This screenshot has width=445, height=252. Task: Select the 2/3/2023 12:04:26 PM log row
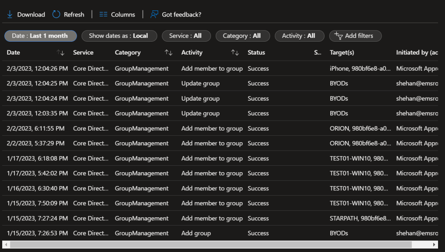(37, 69)
